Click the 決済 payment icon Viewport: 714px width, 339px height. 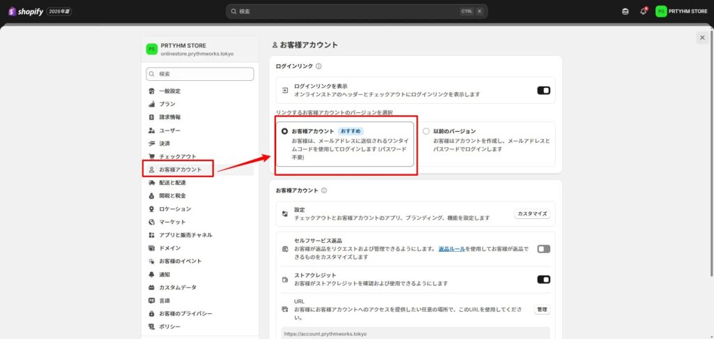coord(151,144)
